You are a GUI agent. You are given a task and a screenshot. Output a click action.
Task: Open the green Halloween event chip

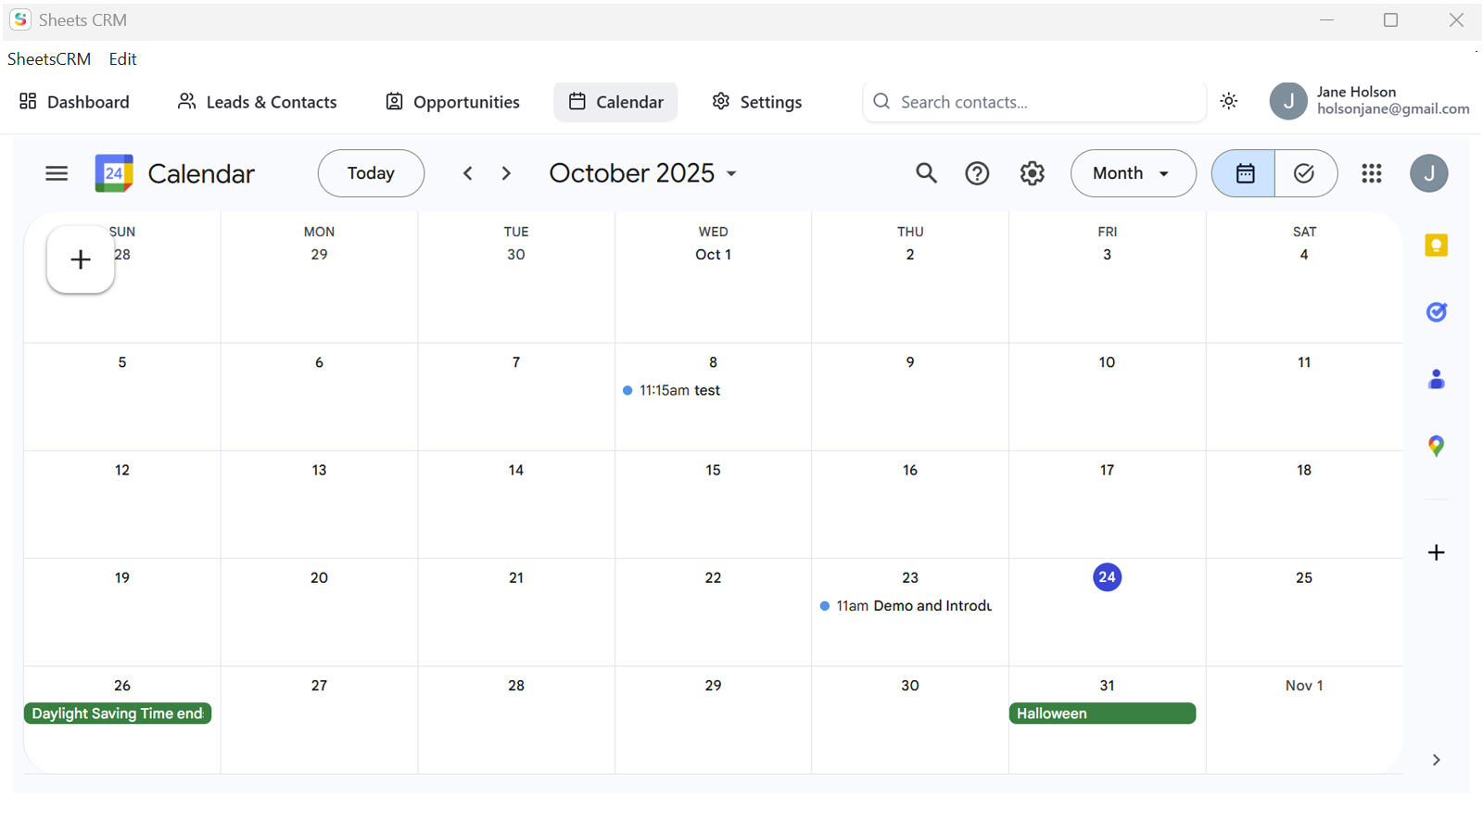[1102, 714]
